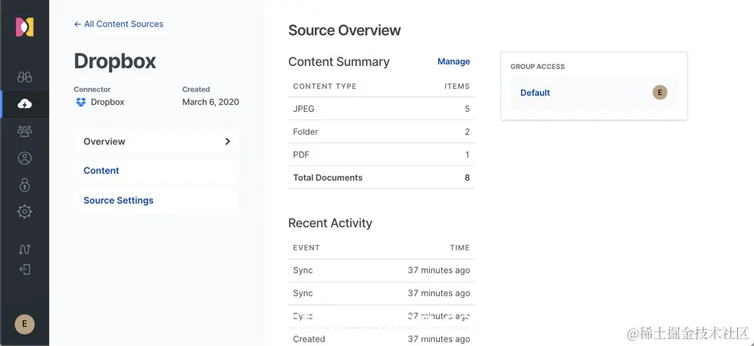Open the binoculars overview icon in sidebar
This screenshot has width=754, height=346.
25,77
